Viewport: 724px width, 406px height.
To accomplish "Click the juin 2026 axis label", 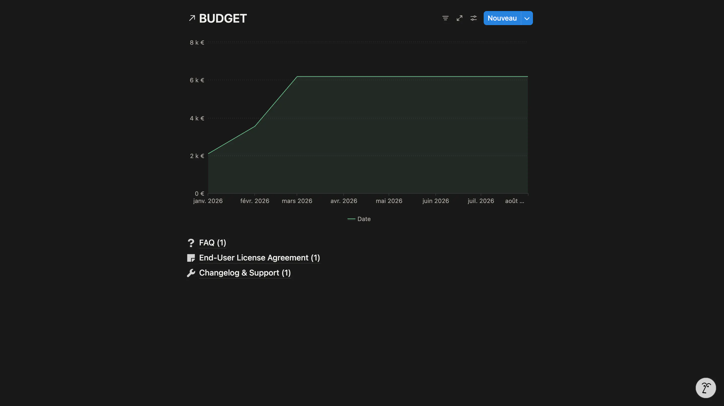I will 436,201.
